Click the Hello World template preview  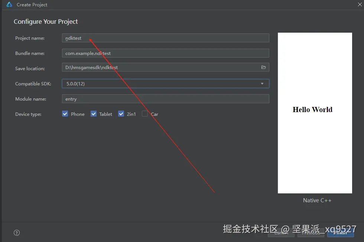point(315,113)
